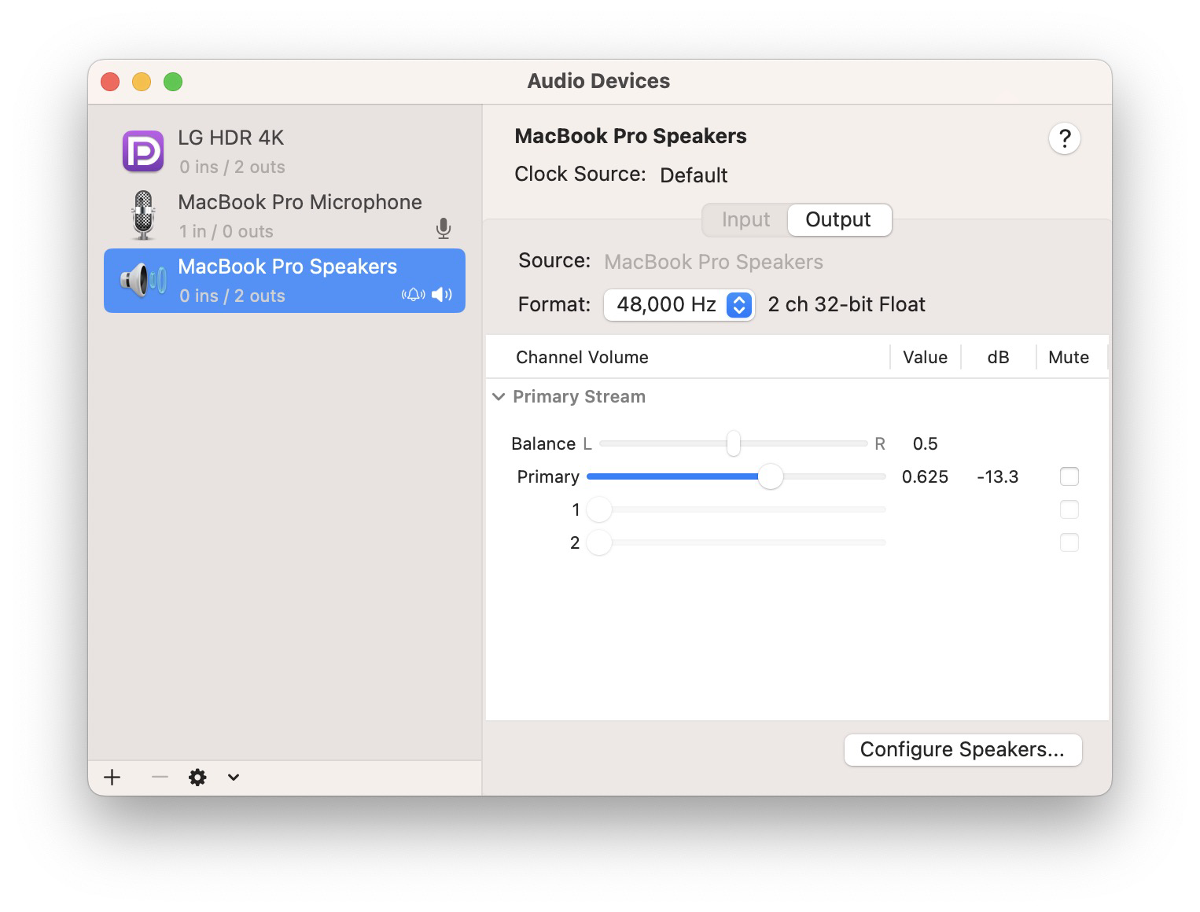Click the Balance slider knob
The image size is (1200, 912).
point(734,443)
